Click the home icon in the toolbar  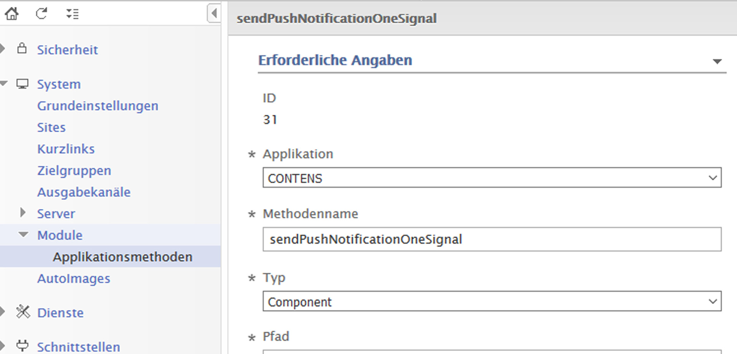pos(12,14)
